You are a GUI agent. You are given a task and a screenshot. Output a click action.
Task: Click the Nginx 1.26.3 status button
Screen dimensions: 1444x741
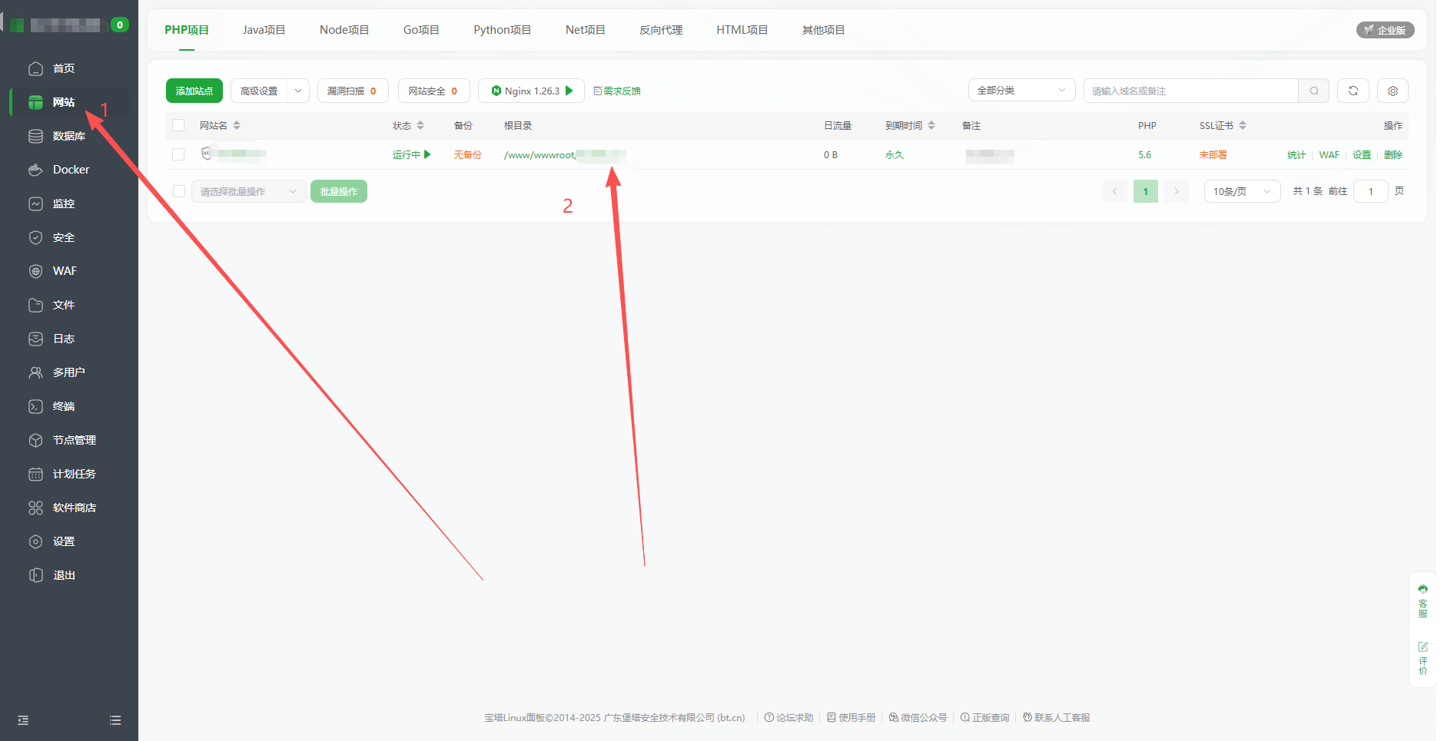(x=531, y=91)
